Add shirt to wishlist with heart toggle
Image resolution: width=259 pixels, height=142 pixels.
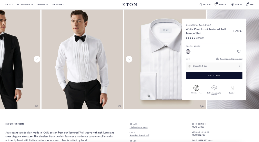pos(239,51)
